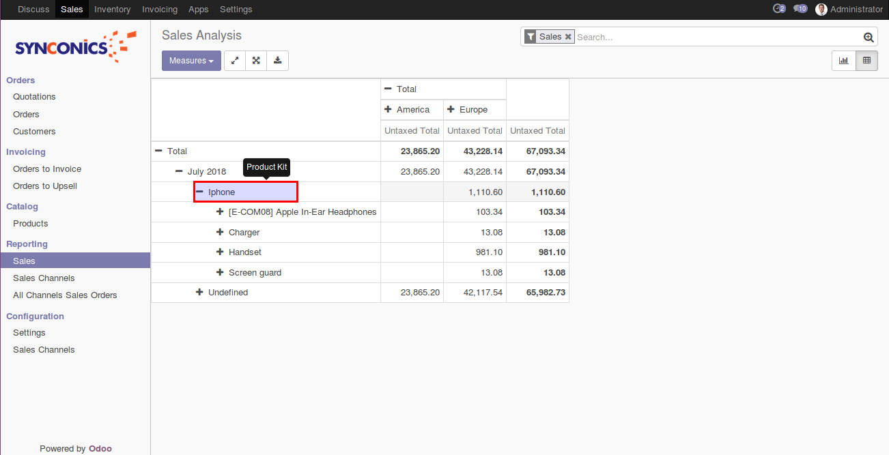Click into the Search input field

717,38
